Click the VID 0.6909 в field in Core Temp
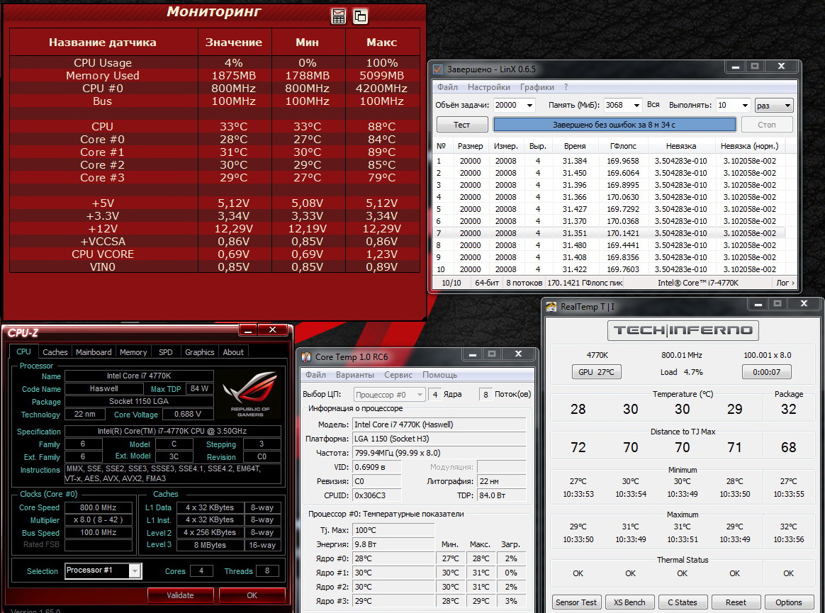 click(x=377, y=467)
